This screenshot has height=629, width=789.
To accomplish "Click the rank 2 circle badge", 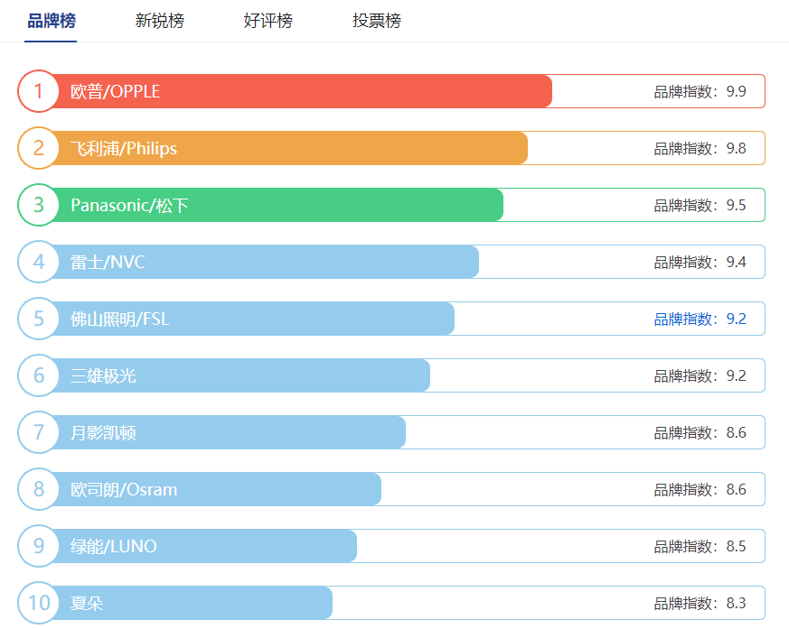I will coord(39,148).
